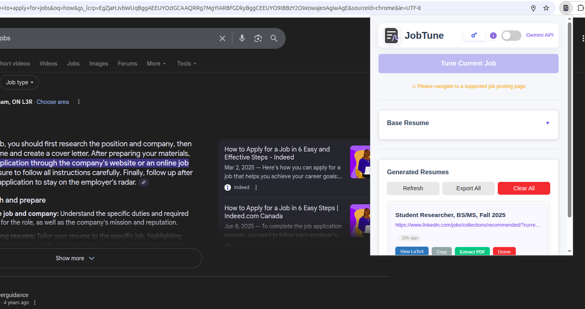Click the supported job posting warning text
This screenshot has width=585, height=309.
(x=469, y=86)
